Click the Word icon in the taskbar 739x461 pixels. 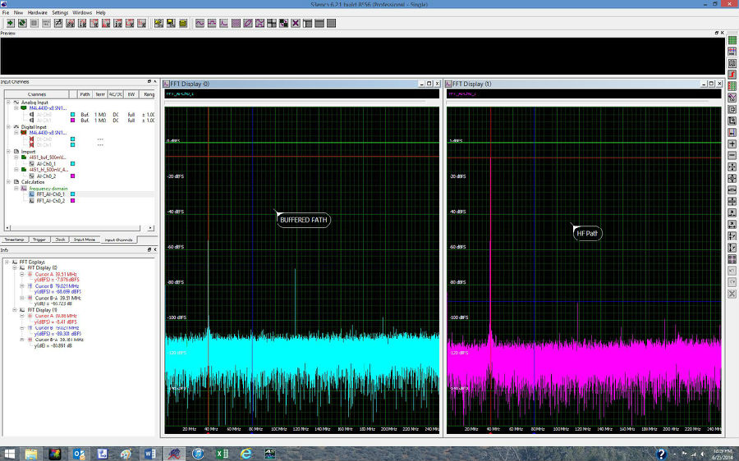point(150,454)
